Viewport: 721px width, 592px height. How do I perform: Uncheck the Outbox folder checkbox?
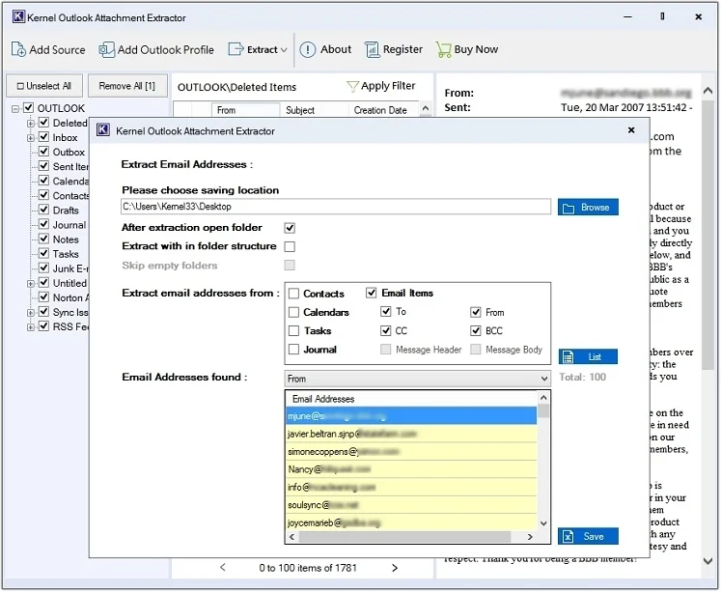[43, 152]
